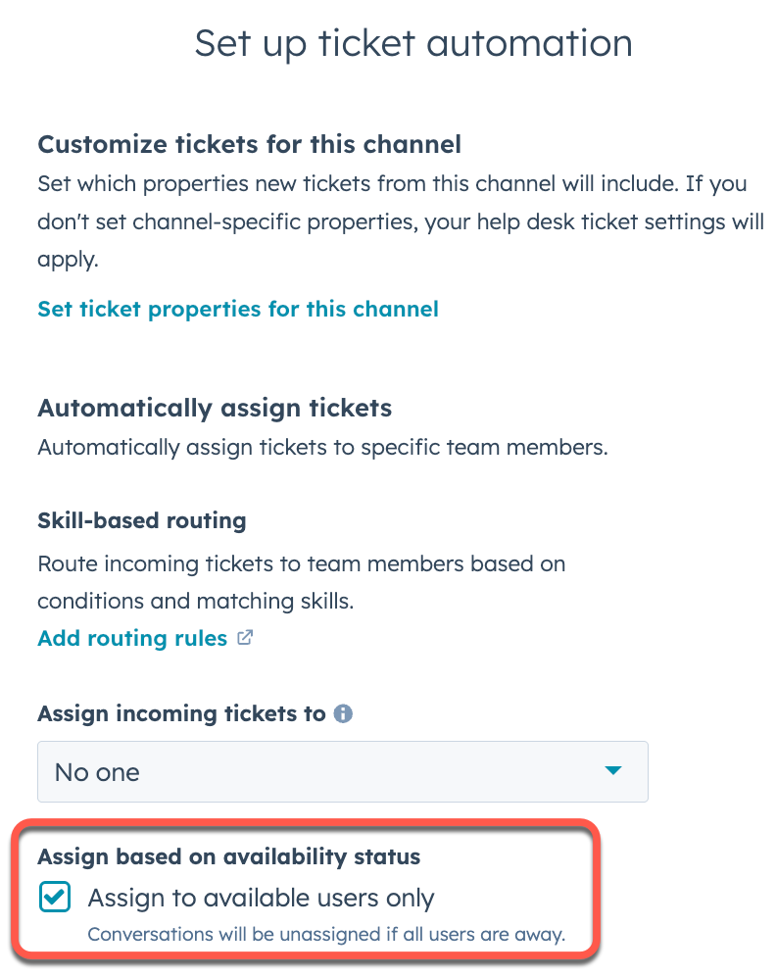
Task: Follow the Add routing rules link
Action: click(132, 639)
